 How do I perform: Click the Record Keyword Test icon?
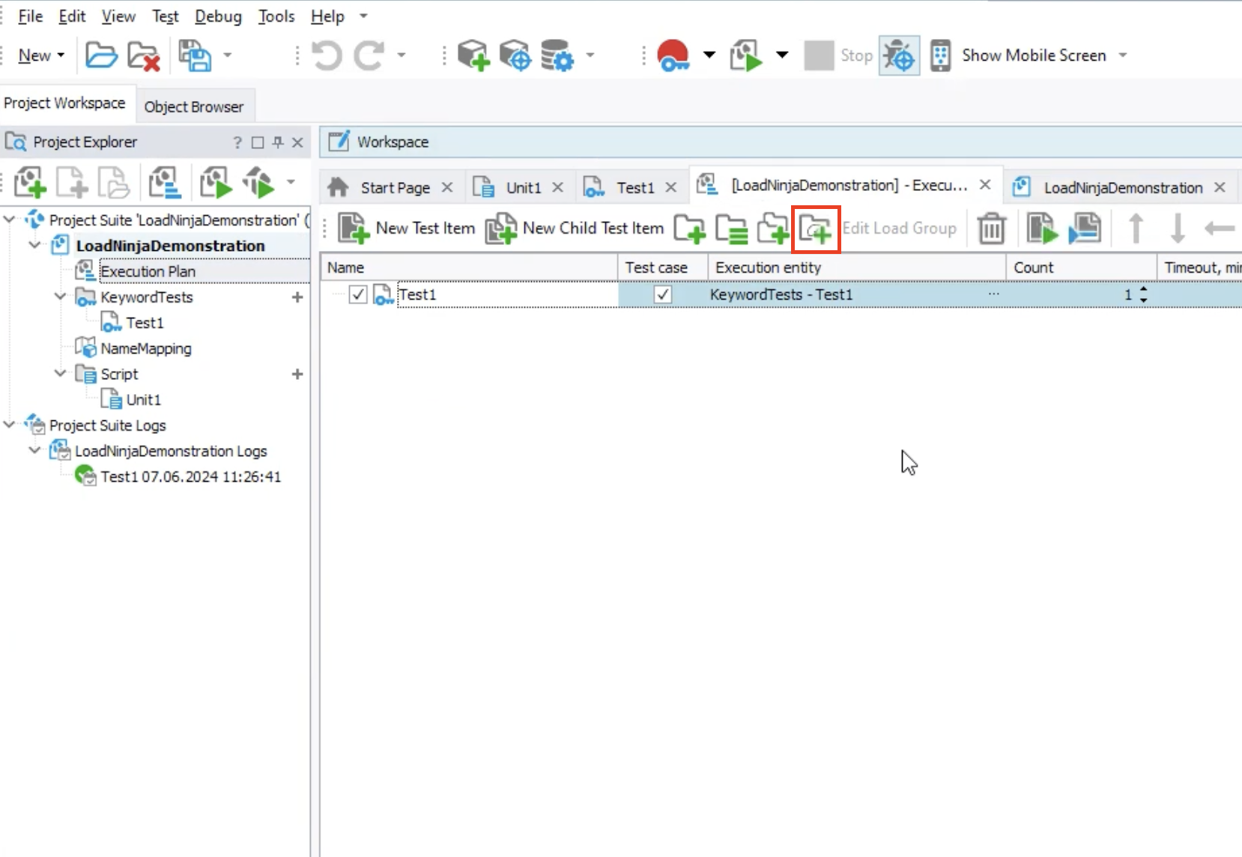[x=673, y=55]
